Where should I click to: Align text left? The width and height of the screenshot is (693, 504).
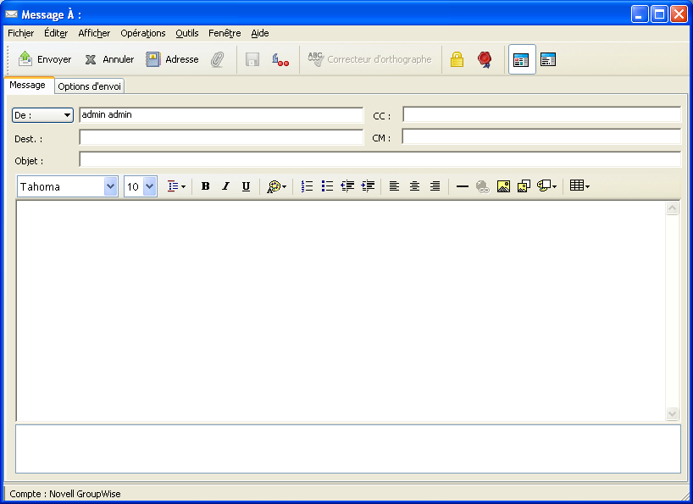pyautogui.click(x=394, y=186)
